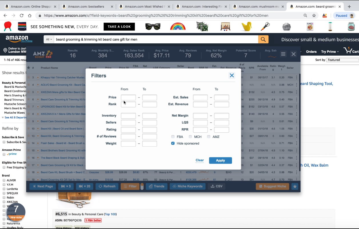Click the AMZScout Pro logo
The width and height of the screenshot is (359, 229).
tap(43, 54)
